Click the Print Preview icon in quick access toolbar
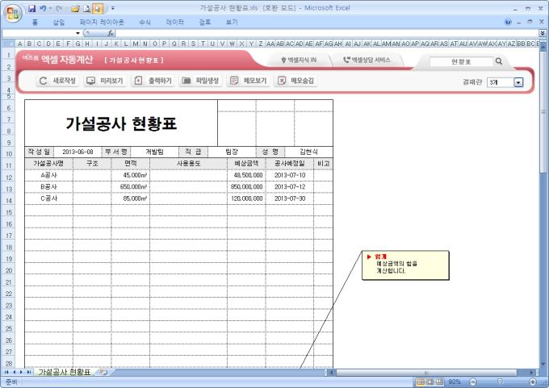The width and height of the screenshot is (549, 388). coord(87,8)
